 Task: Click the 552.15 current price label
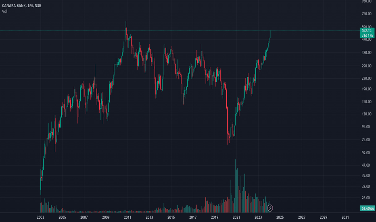coord(367,31)
